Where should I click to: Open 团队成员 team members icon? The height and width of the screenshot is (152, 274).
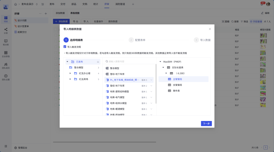point(6,66)
